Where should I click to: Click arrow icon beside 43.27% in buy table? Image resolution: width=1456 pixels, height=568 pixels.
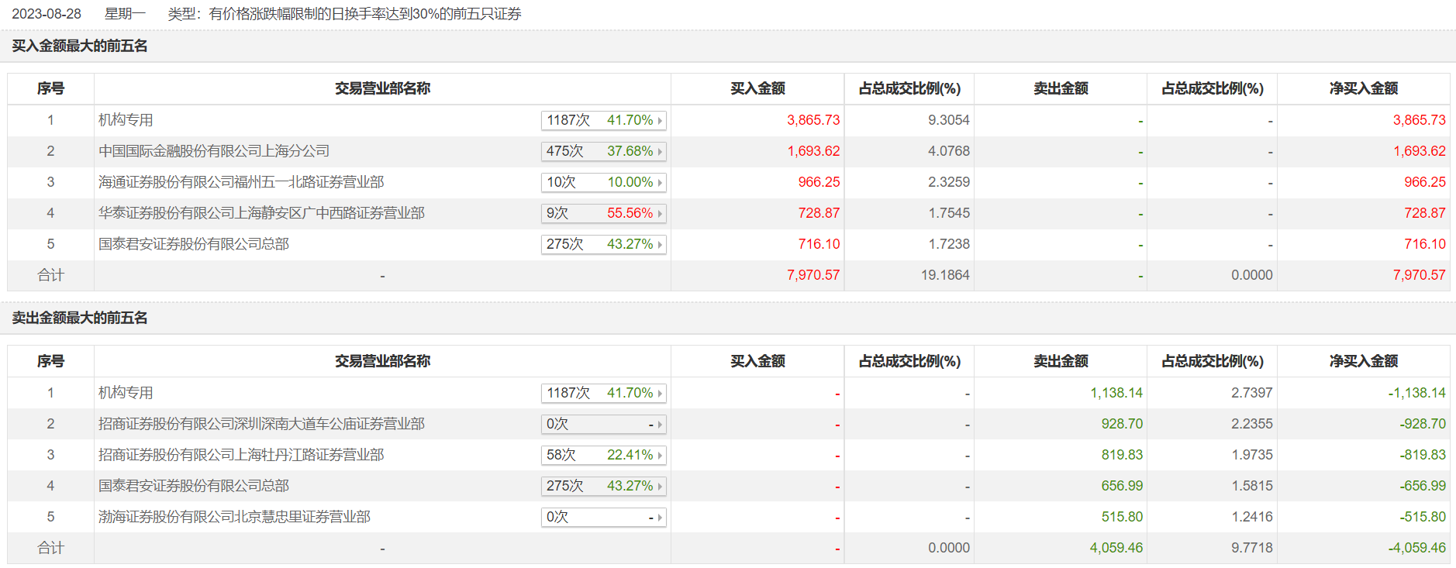click(660, 245)
